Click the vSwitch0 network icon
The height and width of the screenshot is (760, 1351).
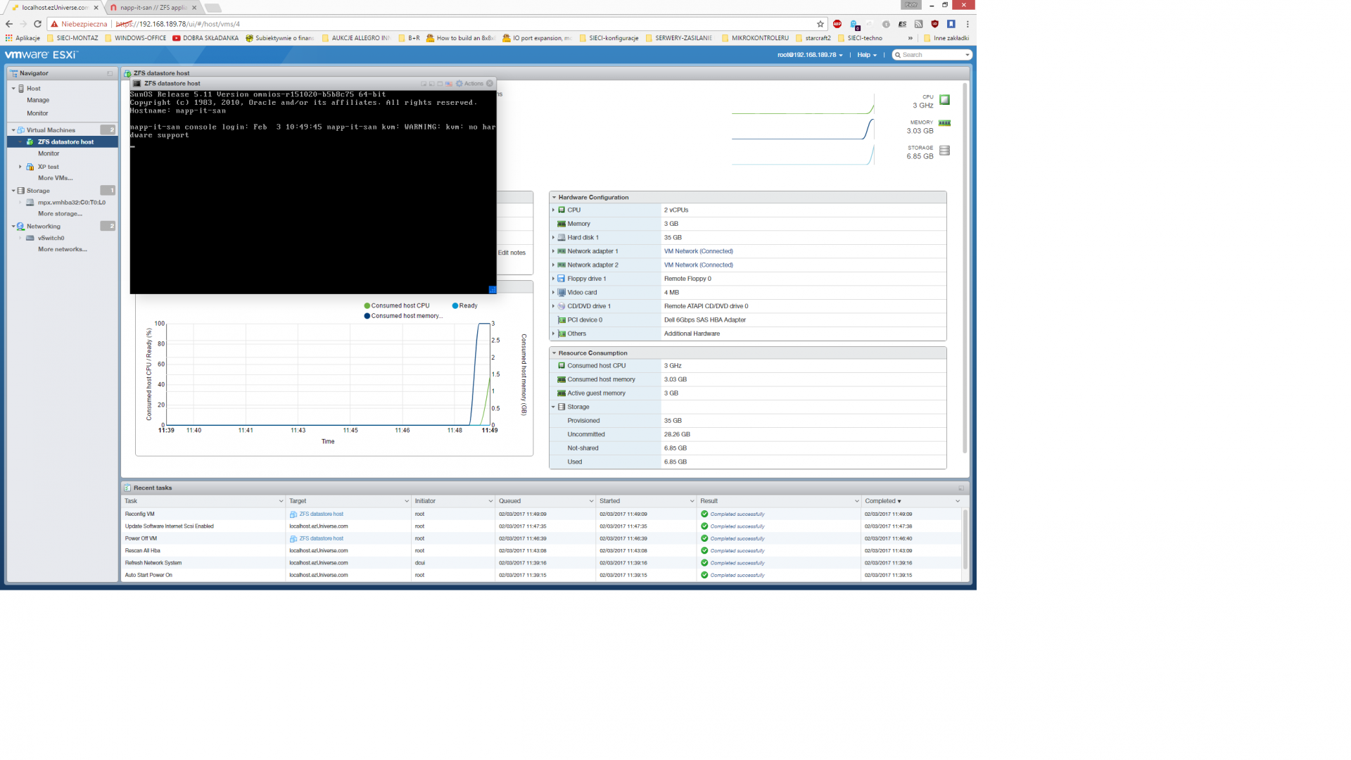tap(30, 238)
